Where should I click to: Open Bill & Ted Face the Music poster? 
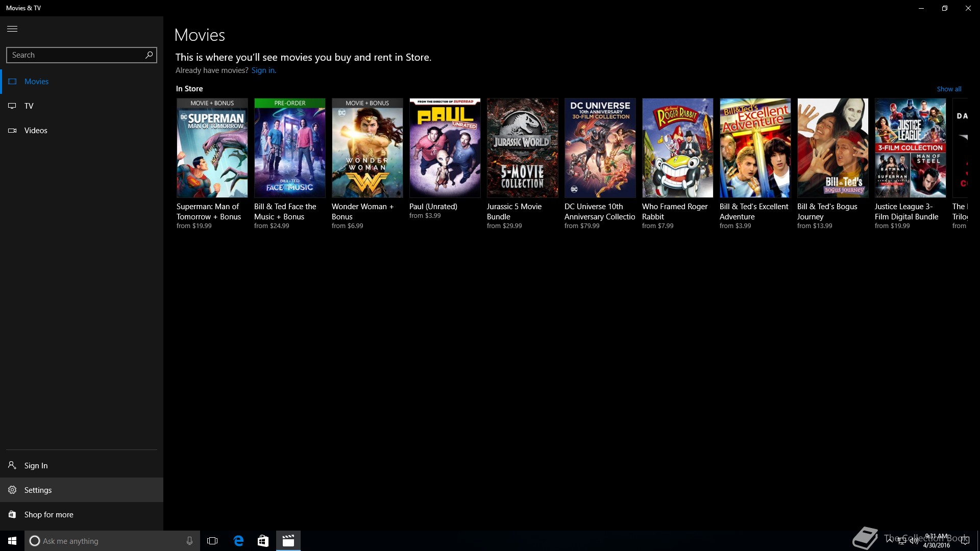pos(290,148)
